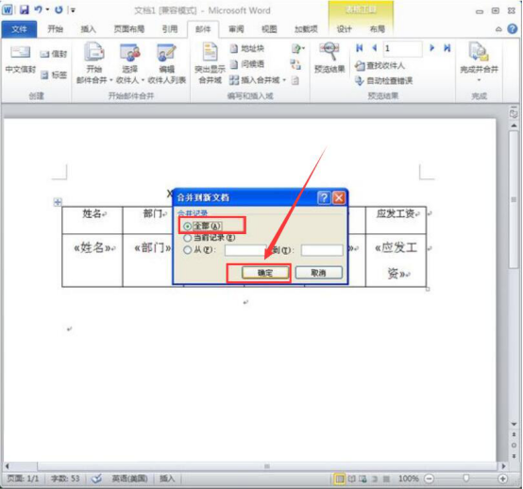
Task: Open the Chinese Envelope (中文信封) tool
Action: [21, 60]
